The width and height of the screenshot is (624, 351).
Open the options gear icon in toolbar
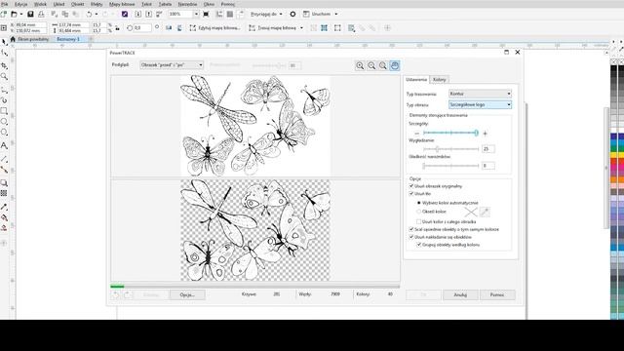pos(292,14)
